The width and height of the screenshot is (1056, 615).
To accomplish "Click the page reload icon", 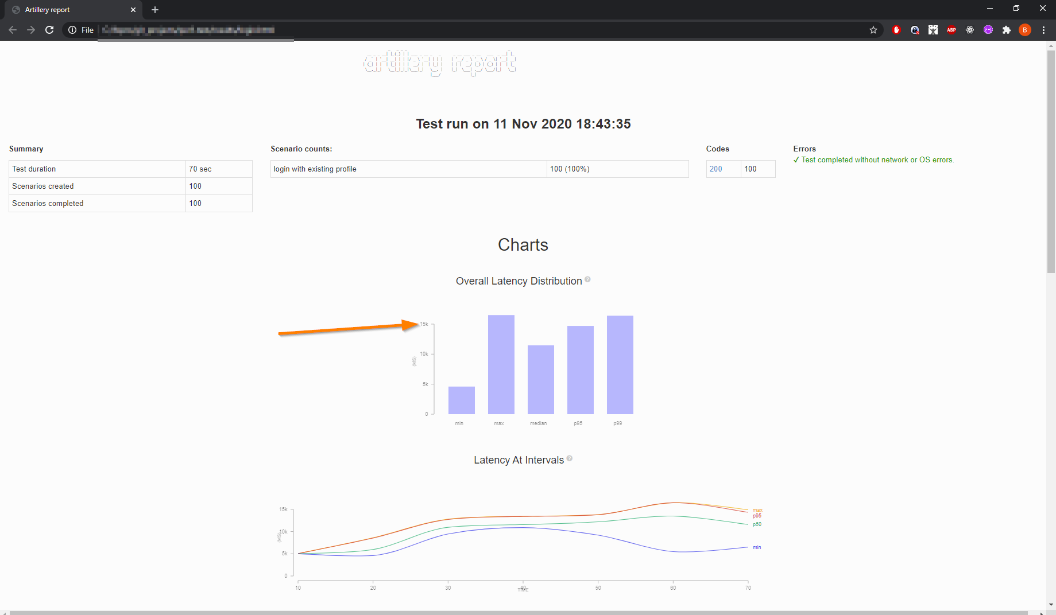I will click(49, 30).
